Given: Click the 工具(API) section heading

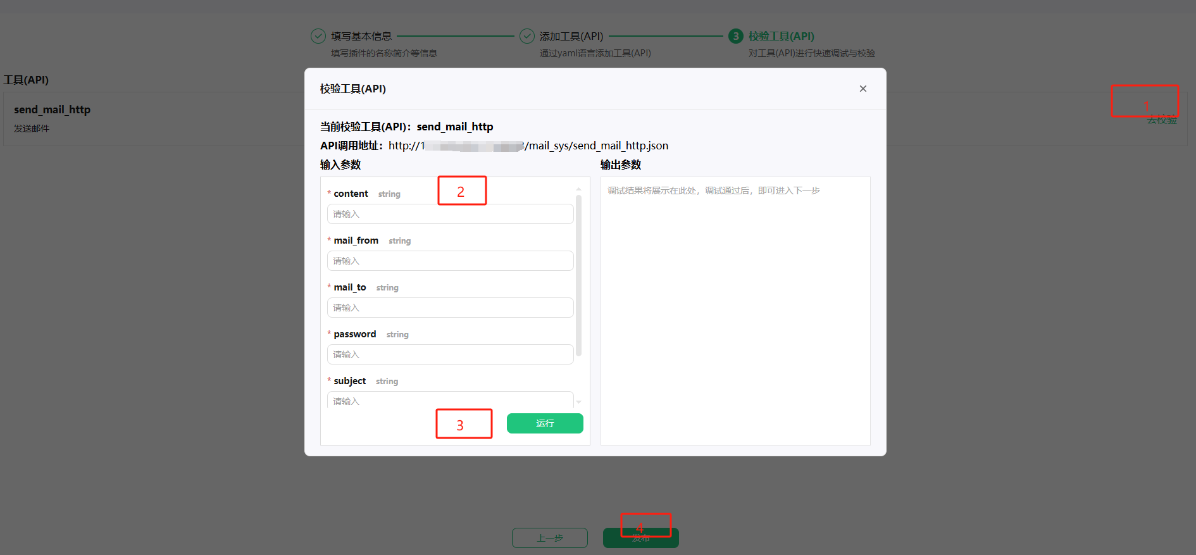Looking at the screenshot, I should (x=26, y=80).
